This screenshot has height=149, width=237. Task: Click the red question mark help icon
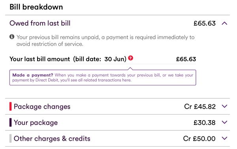tap(131, 58)
